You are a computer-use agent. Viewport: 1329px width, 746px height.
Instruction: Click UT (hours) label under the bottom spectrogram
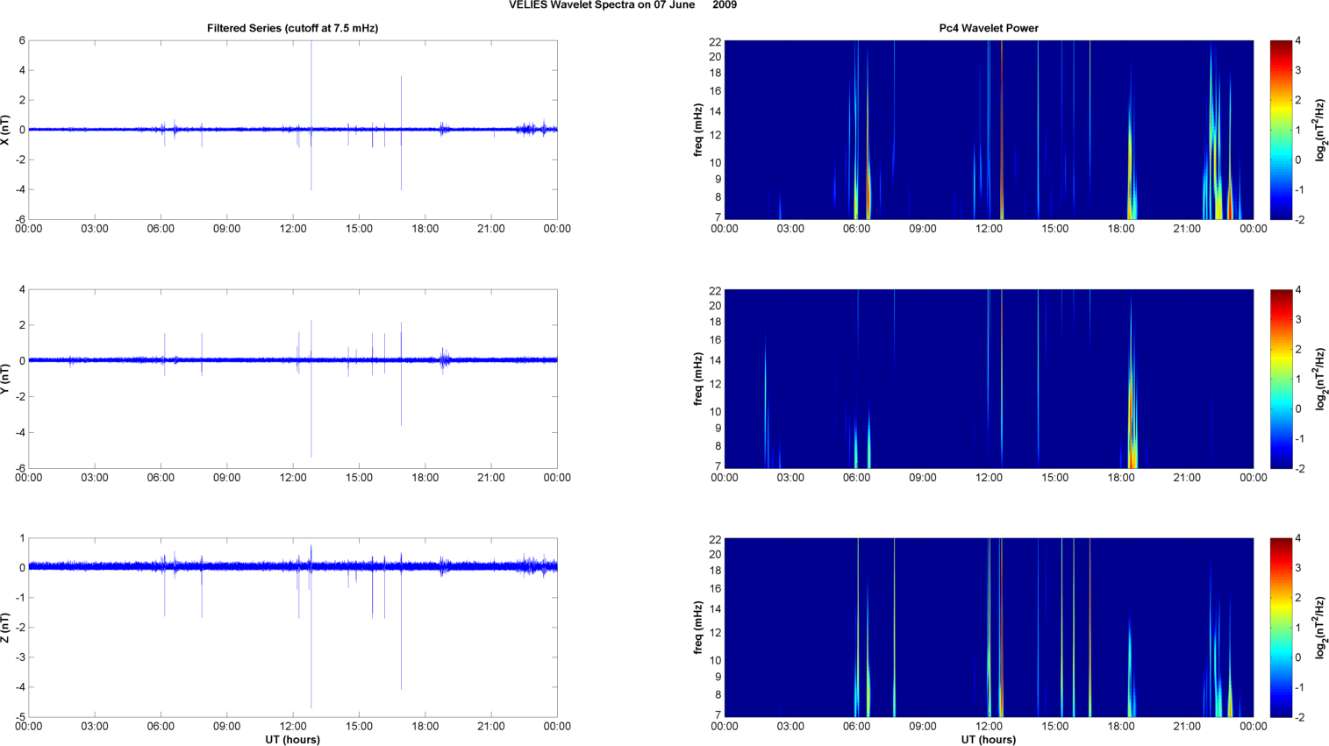click(x=989, y=740)
